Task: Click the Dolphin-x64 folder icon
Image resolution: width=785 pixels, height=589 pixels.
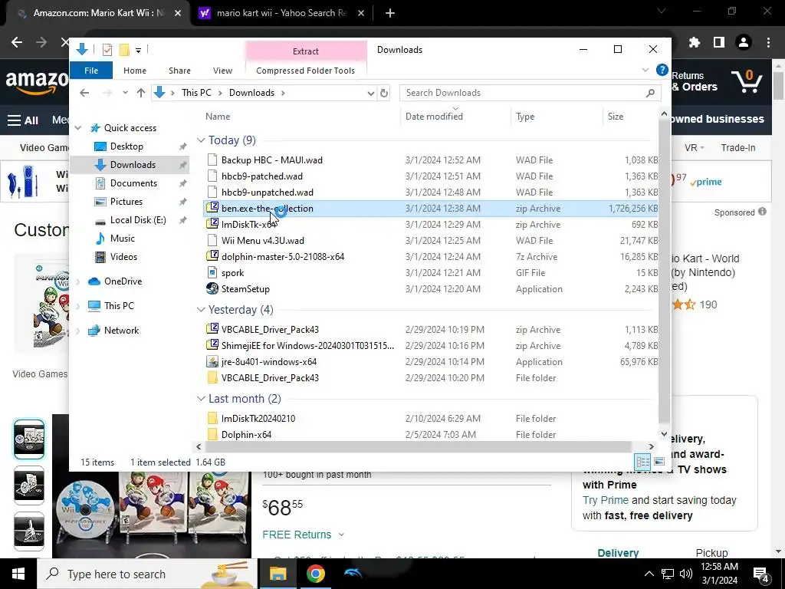Action: click(212, 434)
